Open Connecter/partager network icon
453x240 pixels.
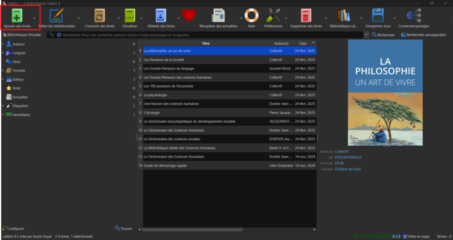pos(414,15)
